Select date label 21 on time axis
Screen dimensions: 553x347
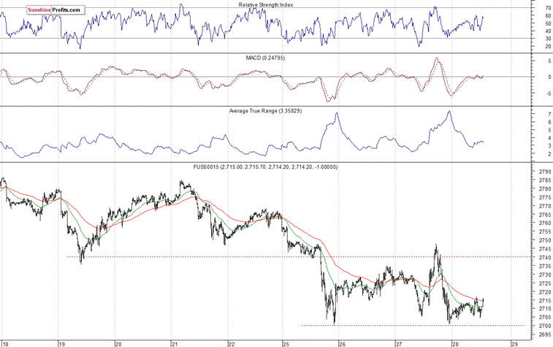175,343
